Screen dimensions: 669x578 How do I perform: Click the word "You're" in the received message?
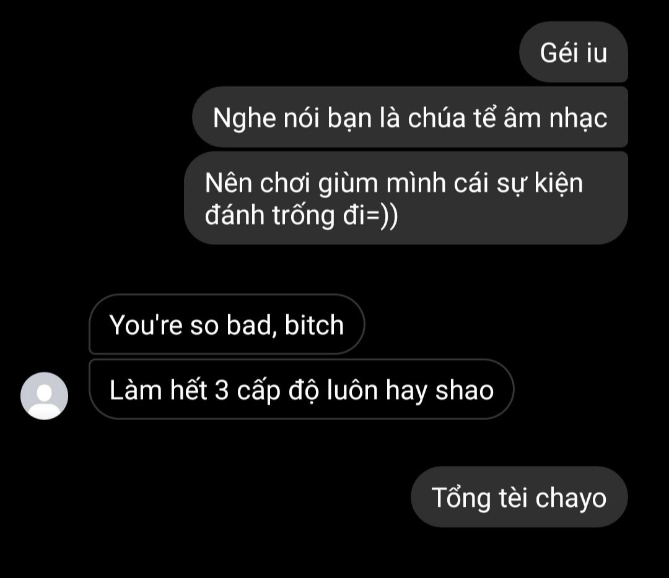click(146, 325)
